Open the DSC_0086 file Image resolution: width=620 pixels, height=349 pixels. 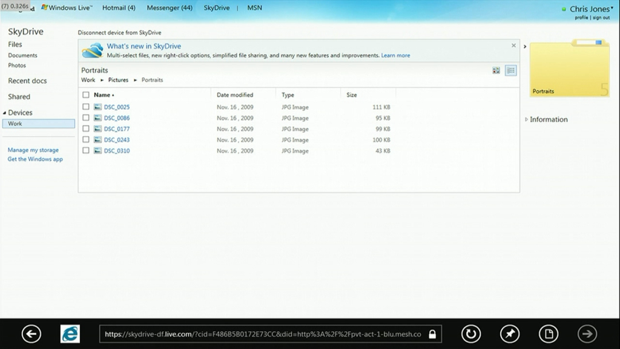coord(117,118)
